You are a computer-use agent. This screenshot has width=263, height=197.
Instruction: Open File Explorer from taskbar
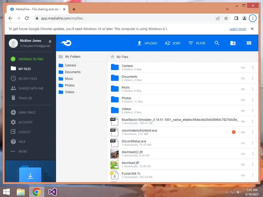pyautogui.click(x=21, y=192)
